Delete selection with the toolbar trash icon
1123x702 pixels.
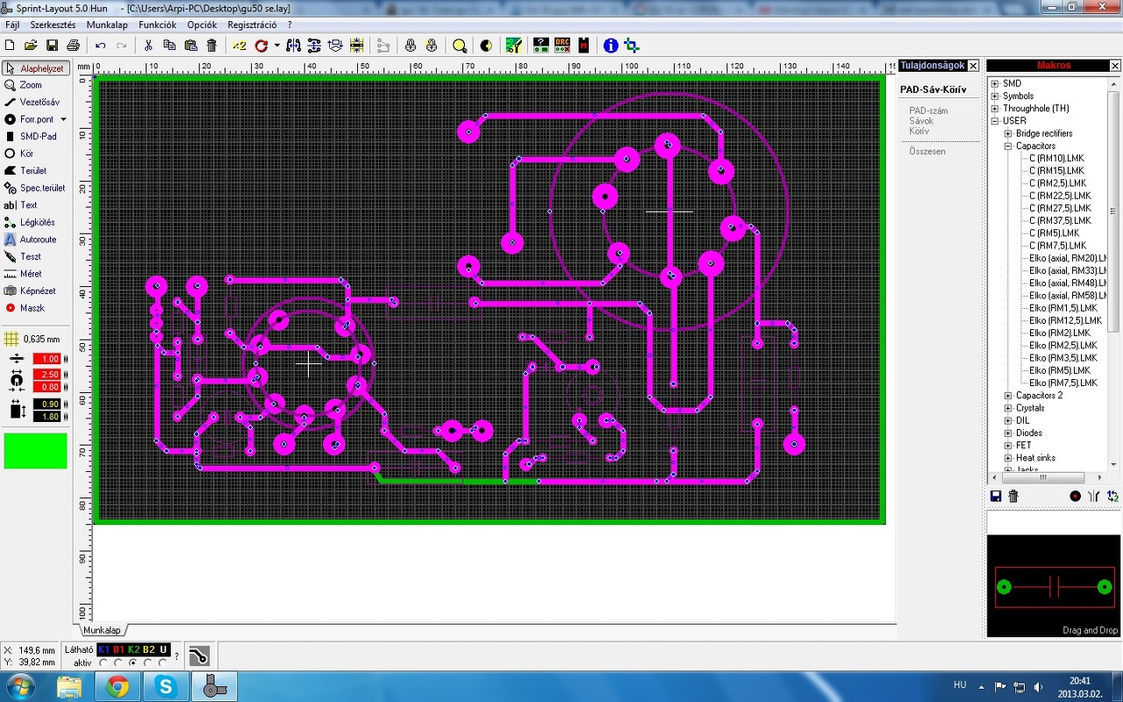211,46
